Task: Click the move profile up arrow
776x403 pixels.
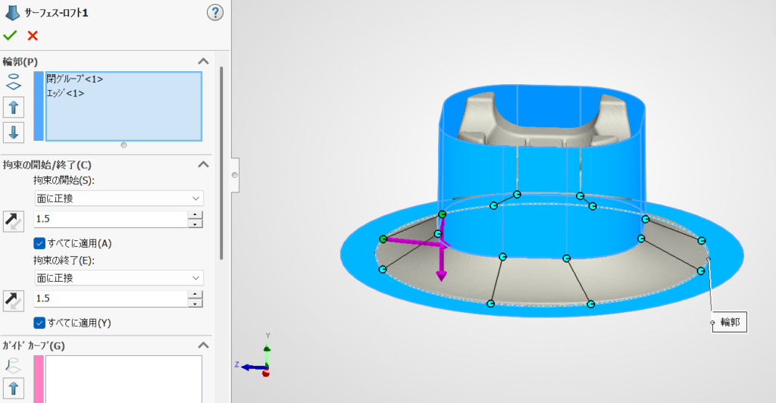Action: coord(14,107)
